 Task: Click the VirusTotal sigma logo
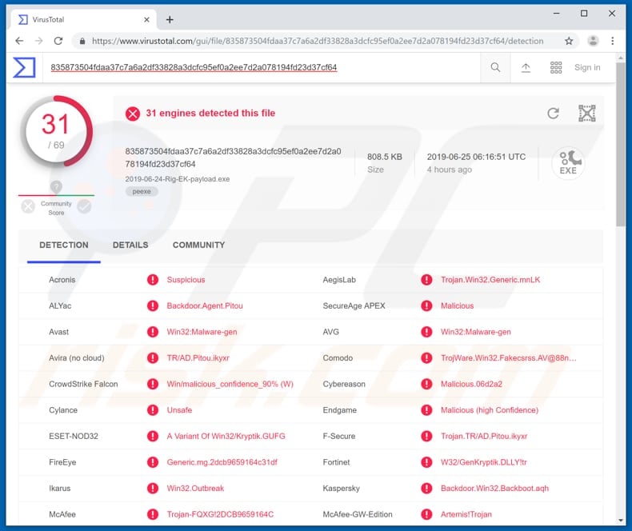pyautogui.click(x=24, y=67)
